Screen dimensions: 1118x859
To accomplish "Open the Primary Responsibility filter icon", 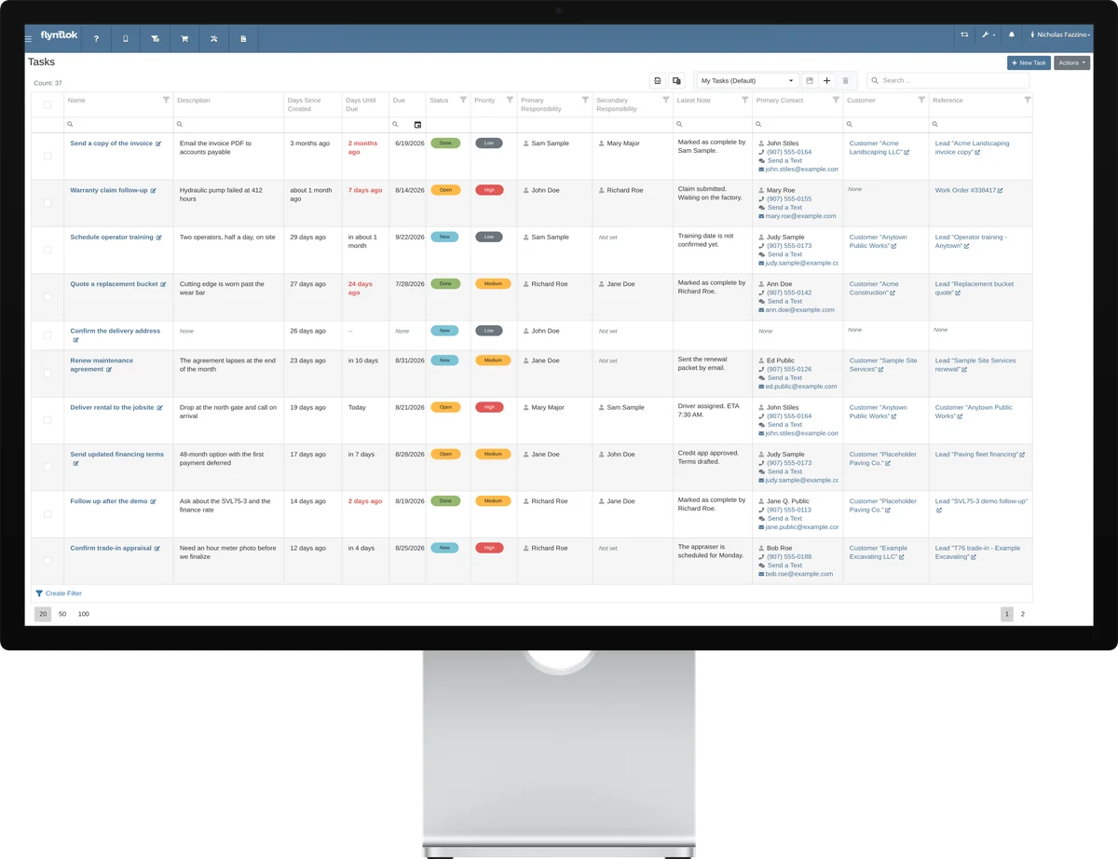I will tap(585, 100).
